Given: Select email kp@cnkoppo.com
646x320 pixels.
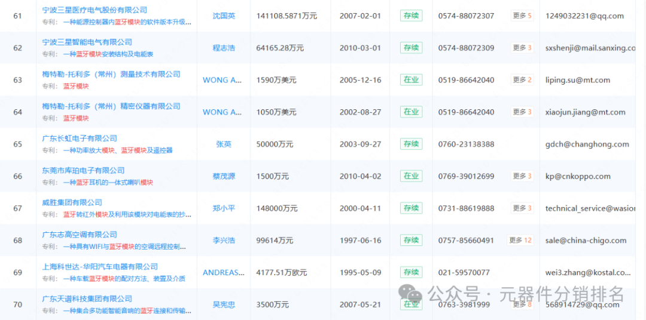Looking at the screenshot, I should click(578, 177).
